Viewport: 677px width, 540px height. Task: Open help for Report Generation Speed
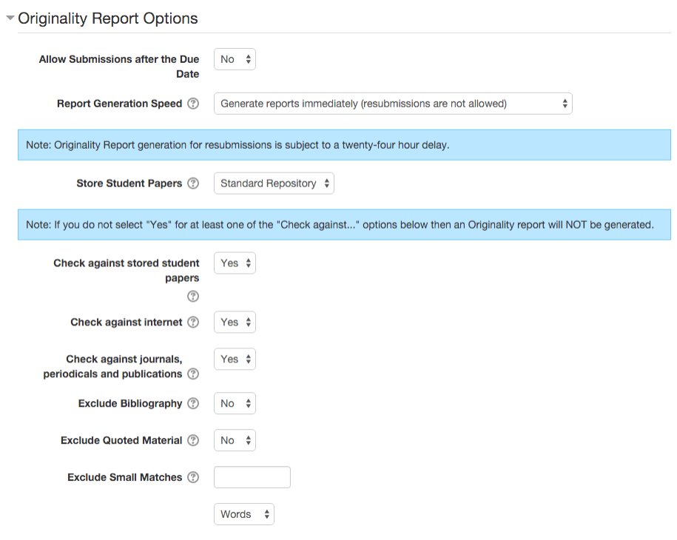[193, 104]
